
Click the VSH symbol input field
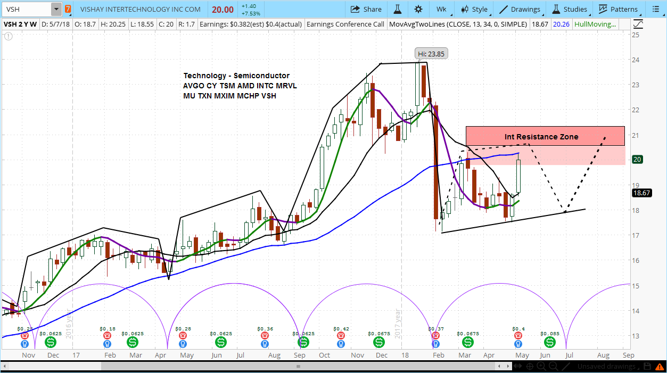27,9
